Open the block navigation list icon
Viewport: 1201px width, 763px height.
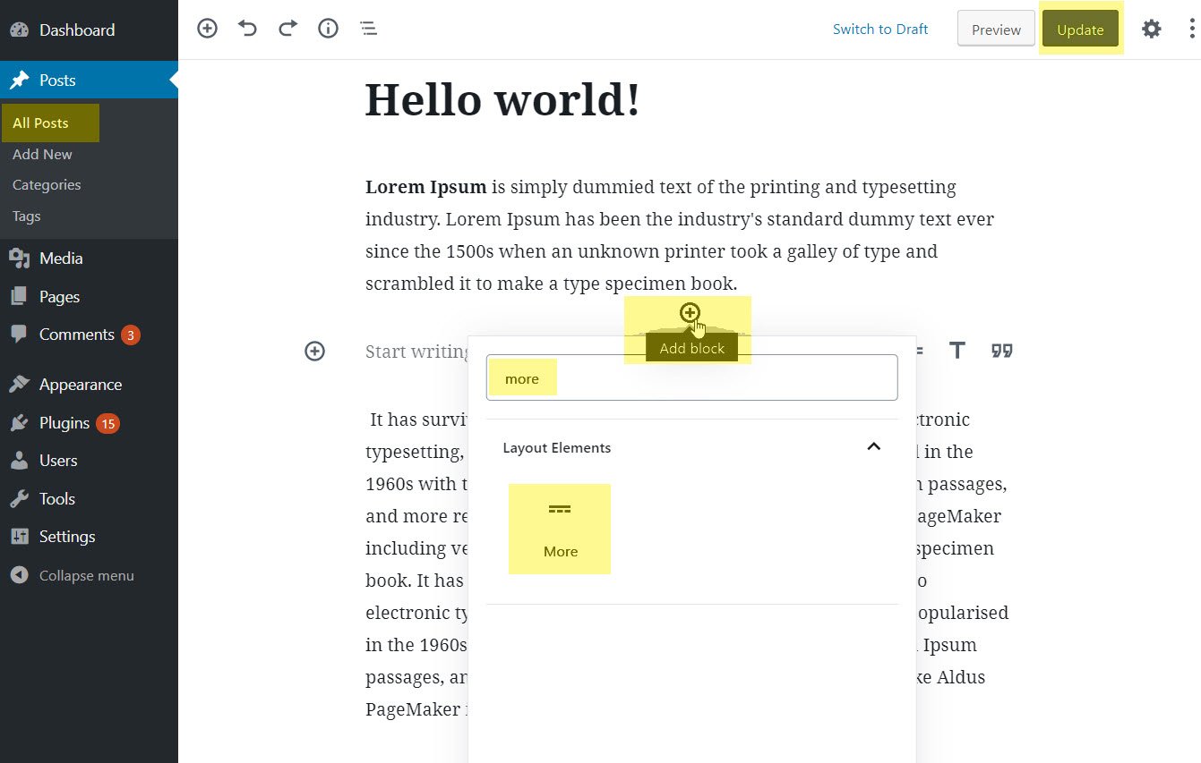(x=368, y=29)
